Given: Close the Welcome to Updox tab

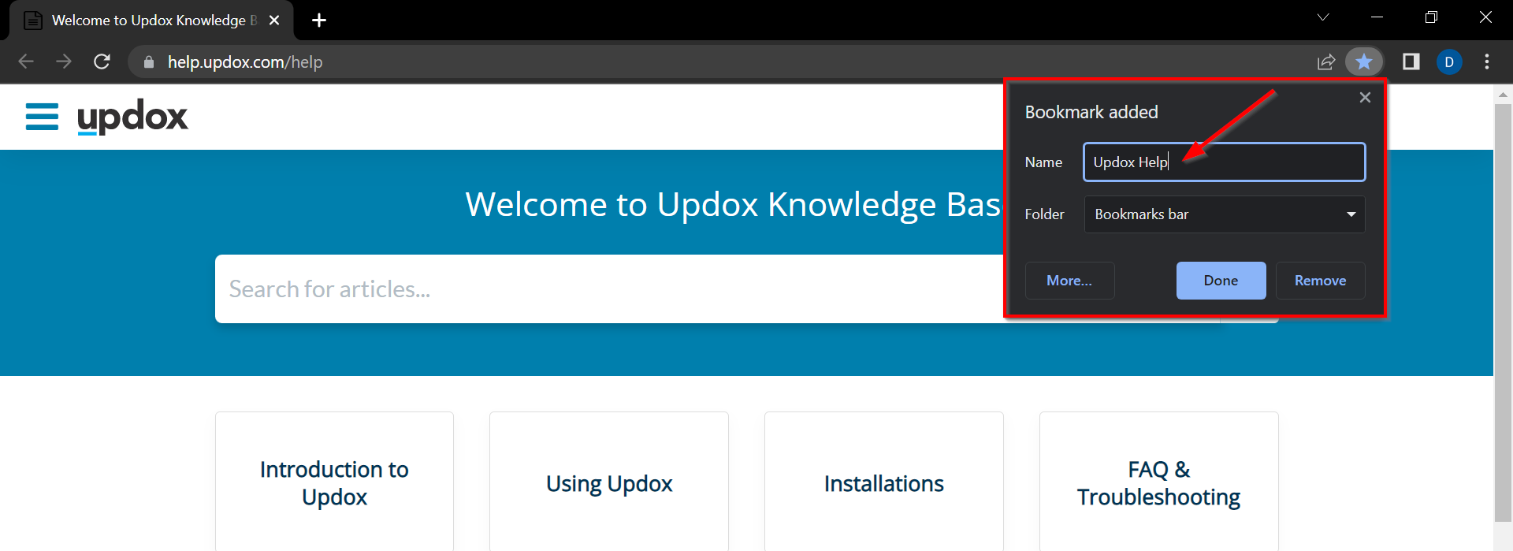Looking at the screenshot, I should (274, 20).
